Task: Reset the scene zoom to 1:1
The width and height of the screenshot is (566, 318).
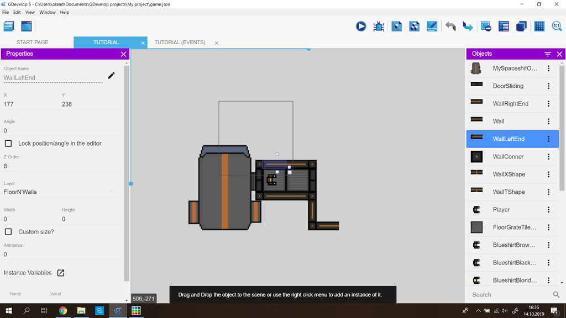Action: click(x=557, y=25)
